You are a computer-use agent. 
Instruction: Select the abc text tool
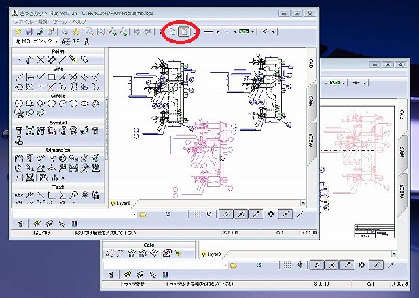(19, 195)
